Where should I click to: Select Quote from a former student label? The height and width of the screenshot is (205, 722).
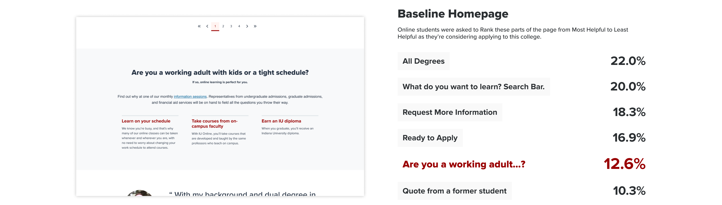(x=454, y=191)
